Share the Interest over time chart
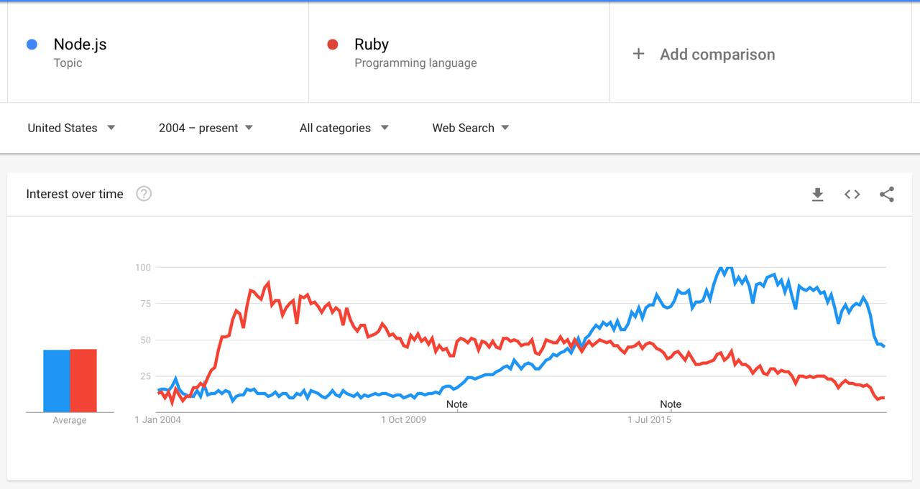 887,195
